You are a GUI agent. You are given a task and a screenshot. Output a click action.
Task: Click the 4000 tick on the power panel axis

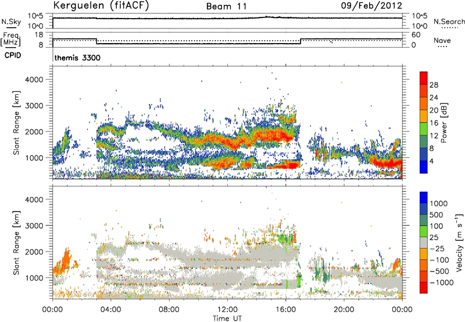34,80
